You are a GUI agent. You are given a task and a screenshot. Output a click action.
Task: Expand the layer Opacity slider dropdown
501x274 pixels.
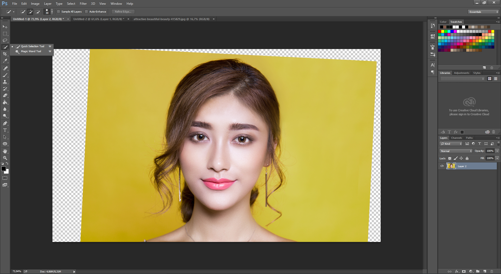point(497,151)
